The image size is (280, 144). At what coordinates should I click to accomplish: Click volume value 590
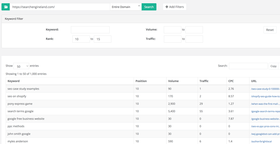(x=171, y=141)
